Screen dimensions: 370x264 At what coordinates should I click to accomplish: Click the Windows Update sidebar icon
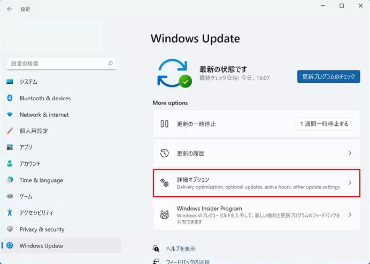10,245
